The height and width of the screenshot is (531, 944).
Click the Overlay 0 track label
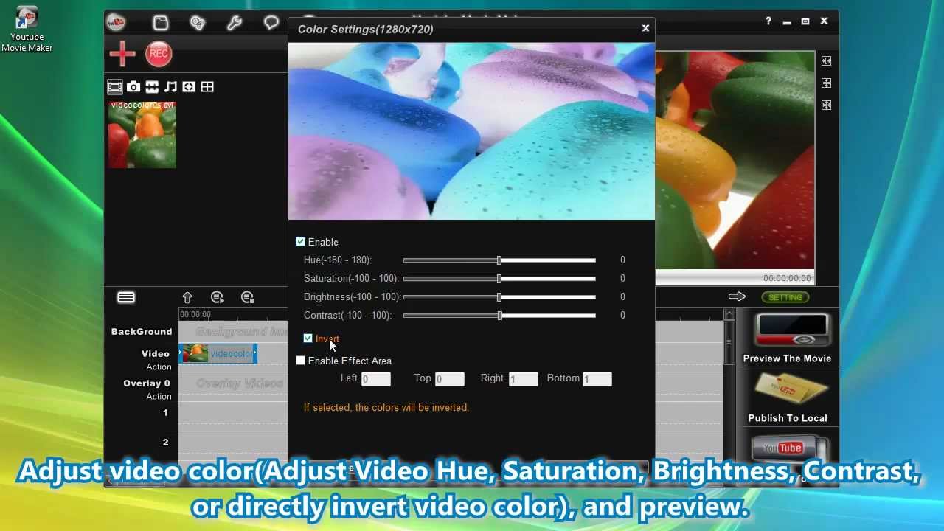click(x=147, y=383)
